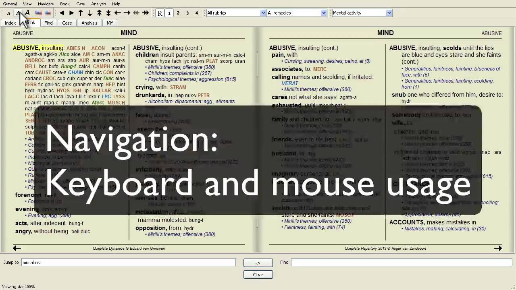Click the double down arrow toolbar icon
Viewport: 516px width, 290px height.
pos(108,13)
